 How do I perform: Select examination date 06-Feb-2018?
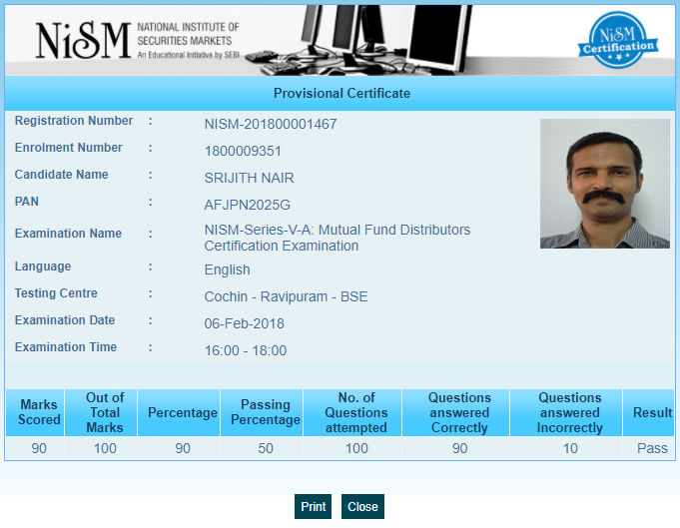[245, 323]
